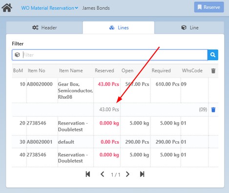Focus the Filter text input

coord(115,55)
